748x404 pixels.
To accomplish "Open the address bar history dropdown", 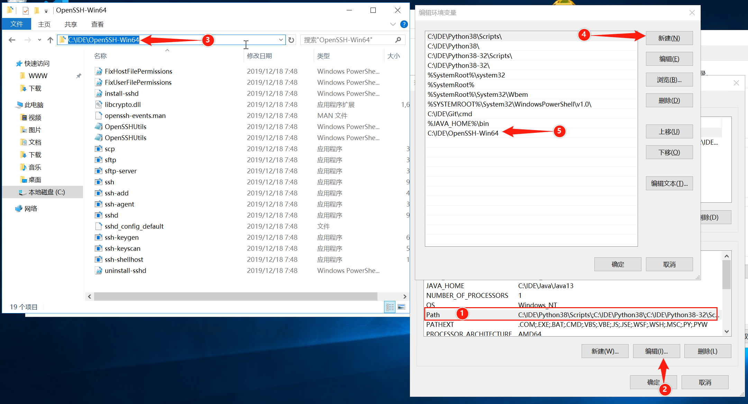I will click(281, 40).
